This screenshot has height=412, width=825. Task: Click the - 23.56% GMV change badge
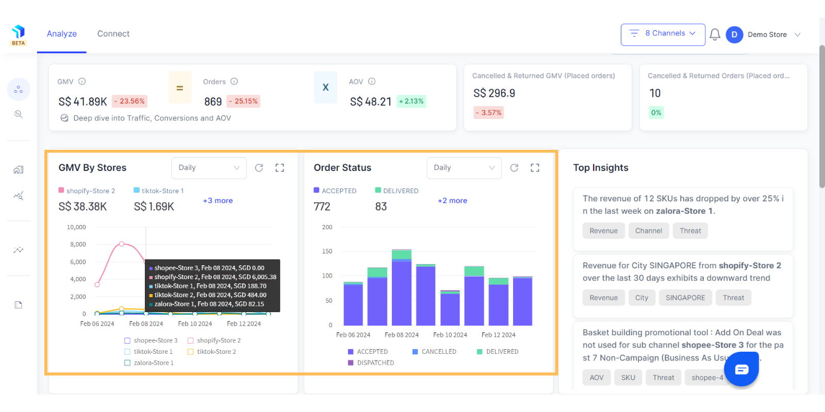point(130,101)
